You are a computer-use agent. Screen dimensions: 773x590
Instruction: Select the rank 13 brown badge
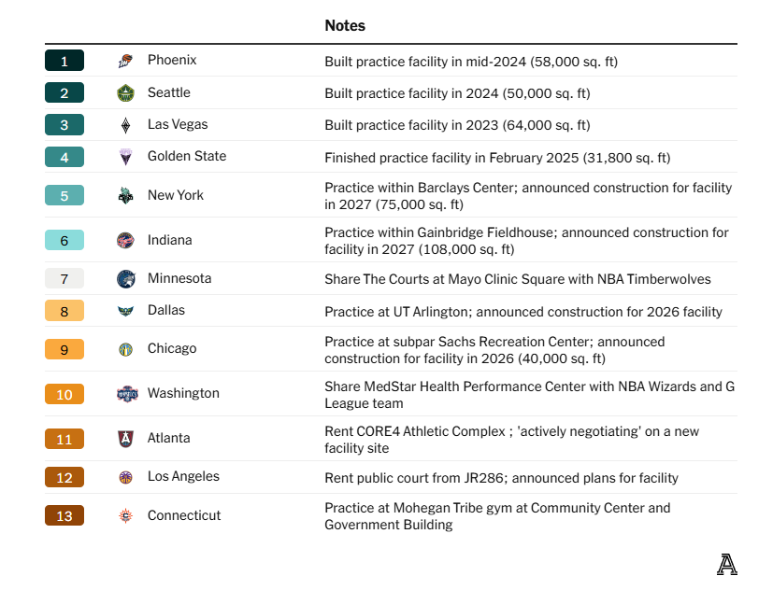pyautogui.click(x=64, y=515)
